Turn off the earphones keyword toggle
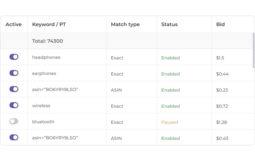The width and height of the screenshot is (255, 161). tap(14, 73)
